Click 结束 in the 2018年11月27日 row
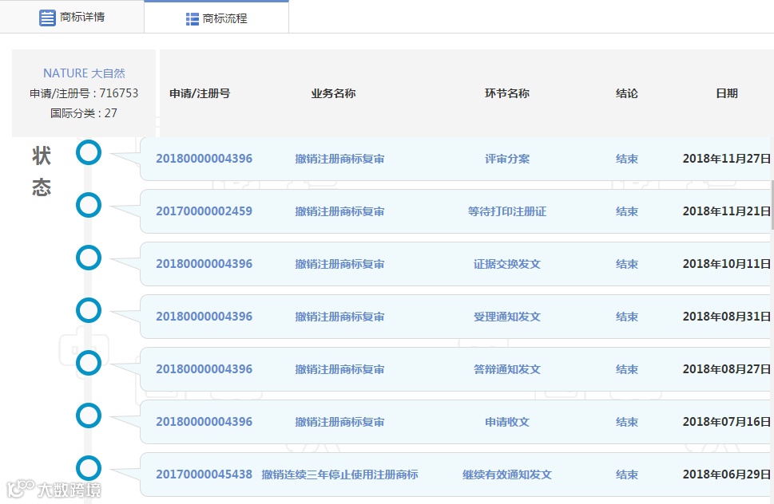This screenshot has height=504, width=774. click(627, 159)
